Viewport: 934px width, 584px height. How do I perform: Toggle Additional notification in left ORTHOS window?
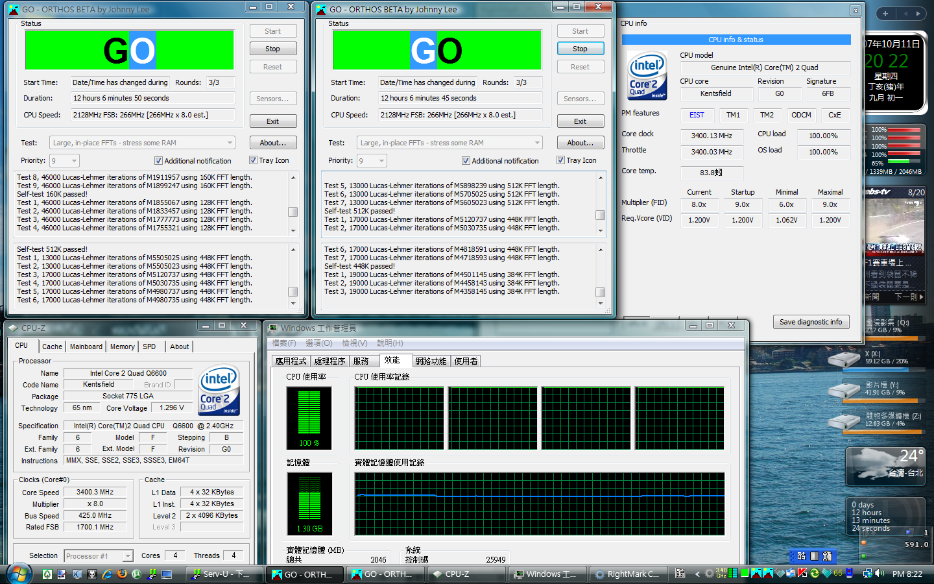158,160
